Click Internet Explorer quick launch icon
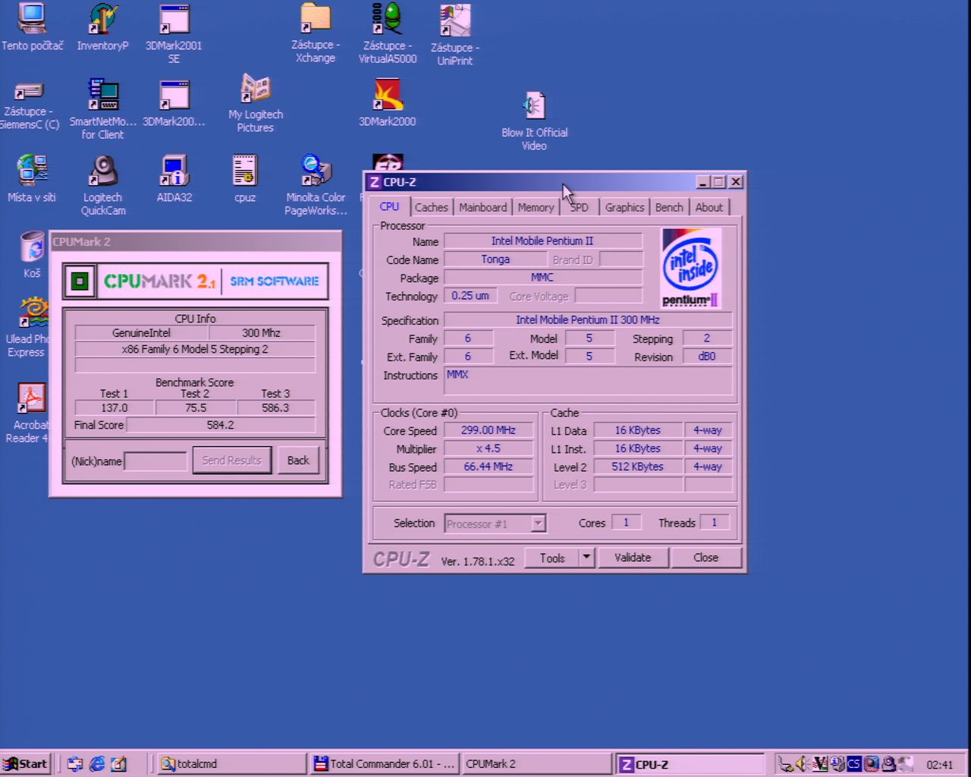This screenshot has height=777, width=971. [x=97, y=764]
